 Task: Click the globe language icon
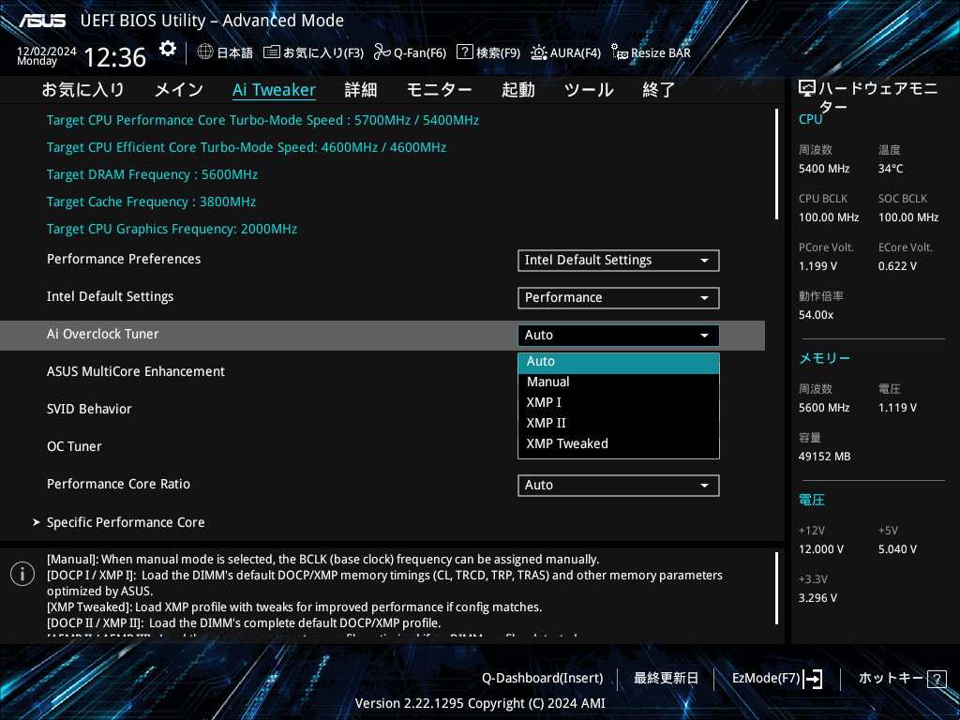[205, 52]
